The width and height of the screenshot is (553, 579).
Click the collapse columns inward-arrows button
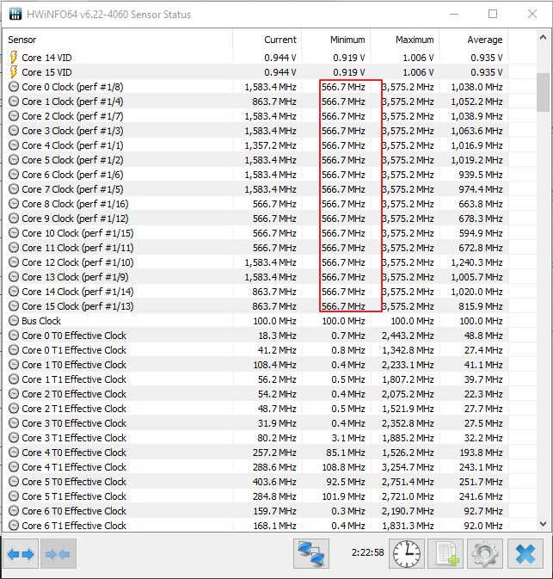[x=58, y=553]
